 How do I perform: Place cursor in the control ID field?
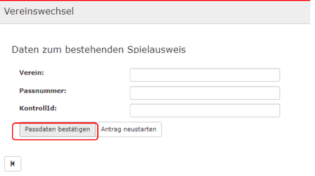[205, 111]
